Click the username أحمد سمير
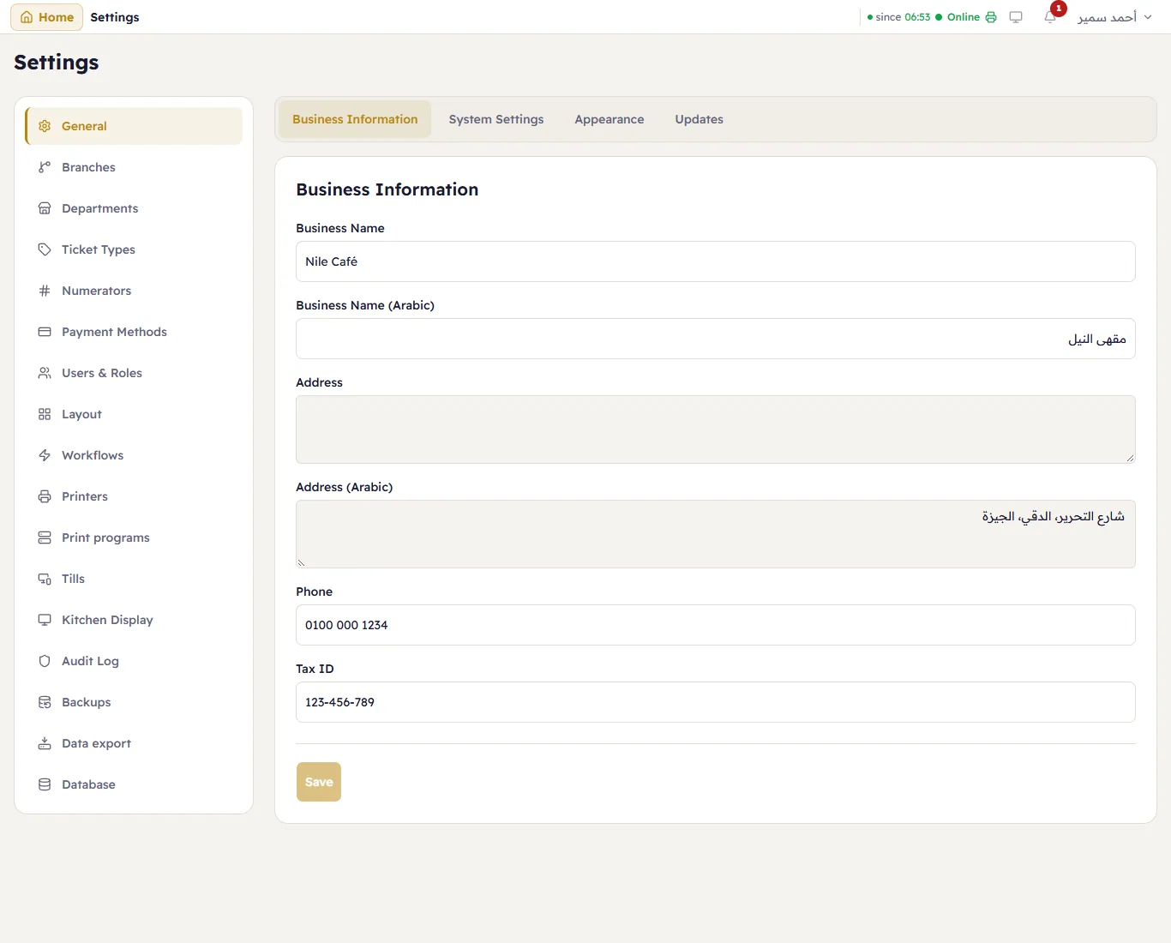The image size is (1171, 943). pyautogui.click(x=1107, y=17)
